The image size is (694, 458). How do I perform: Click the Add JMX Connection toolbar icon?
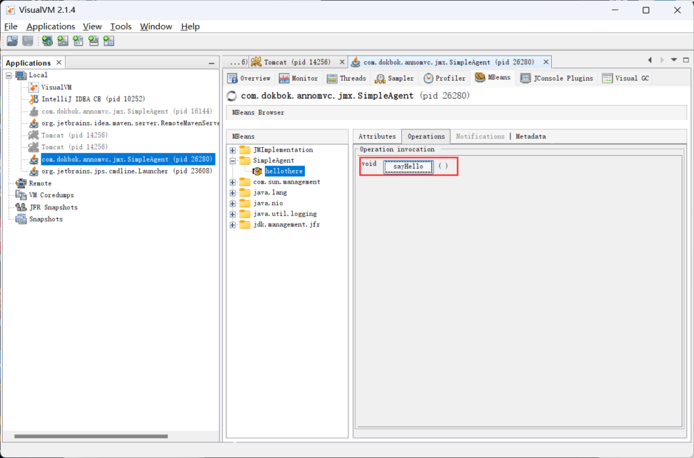(x=63, y=41)
